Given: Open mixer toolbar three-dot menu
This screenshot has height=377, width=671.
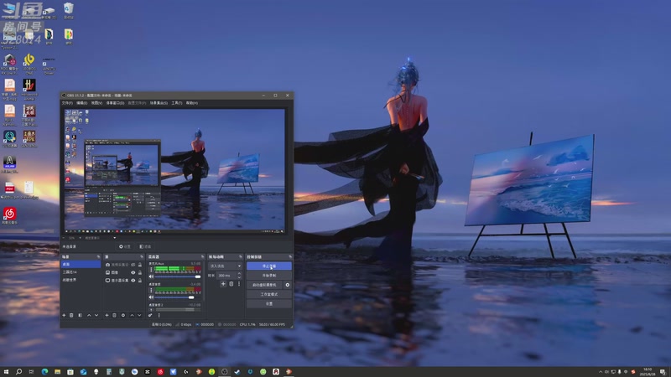Looking at the screenshot, I should click(159, 316).
